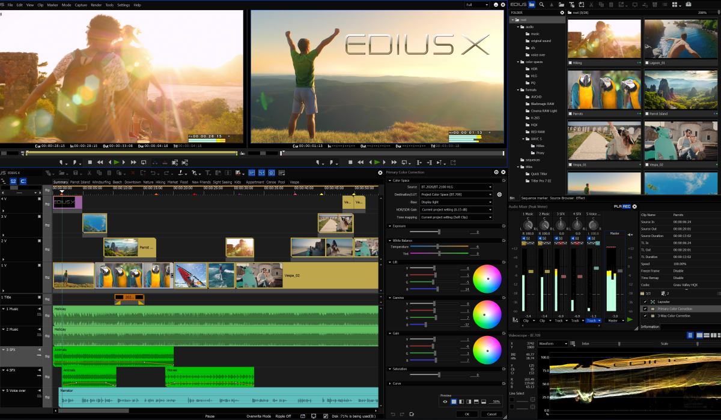721x420 pixels.
Task: Toggle the PLR button in the Audio Mixer
Action: tap(618, 206)
